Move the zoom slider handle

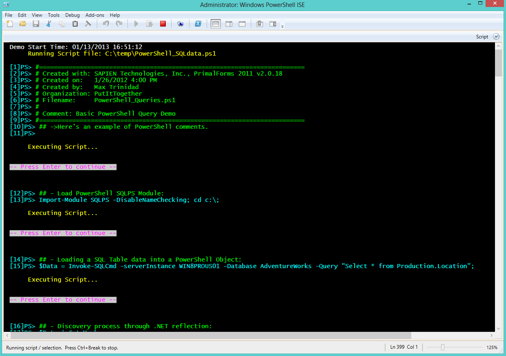pos(442,347)
